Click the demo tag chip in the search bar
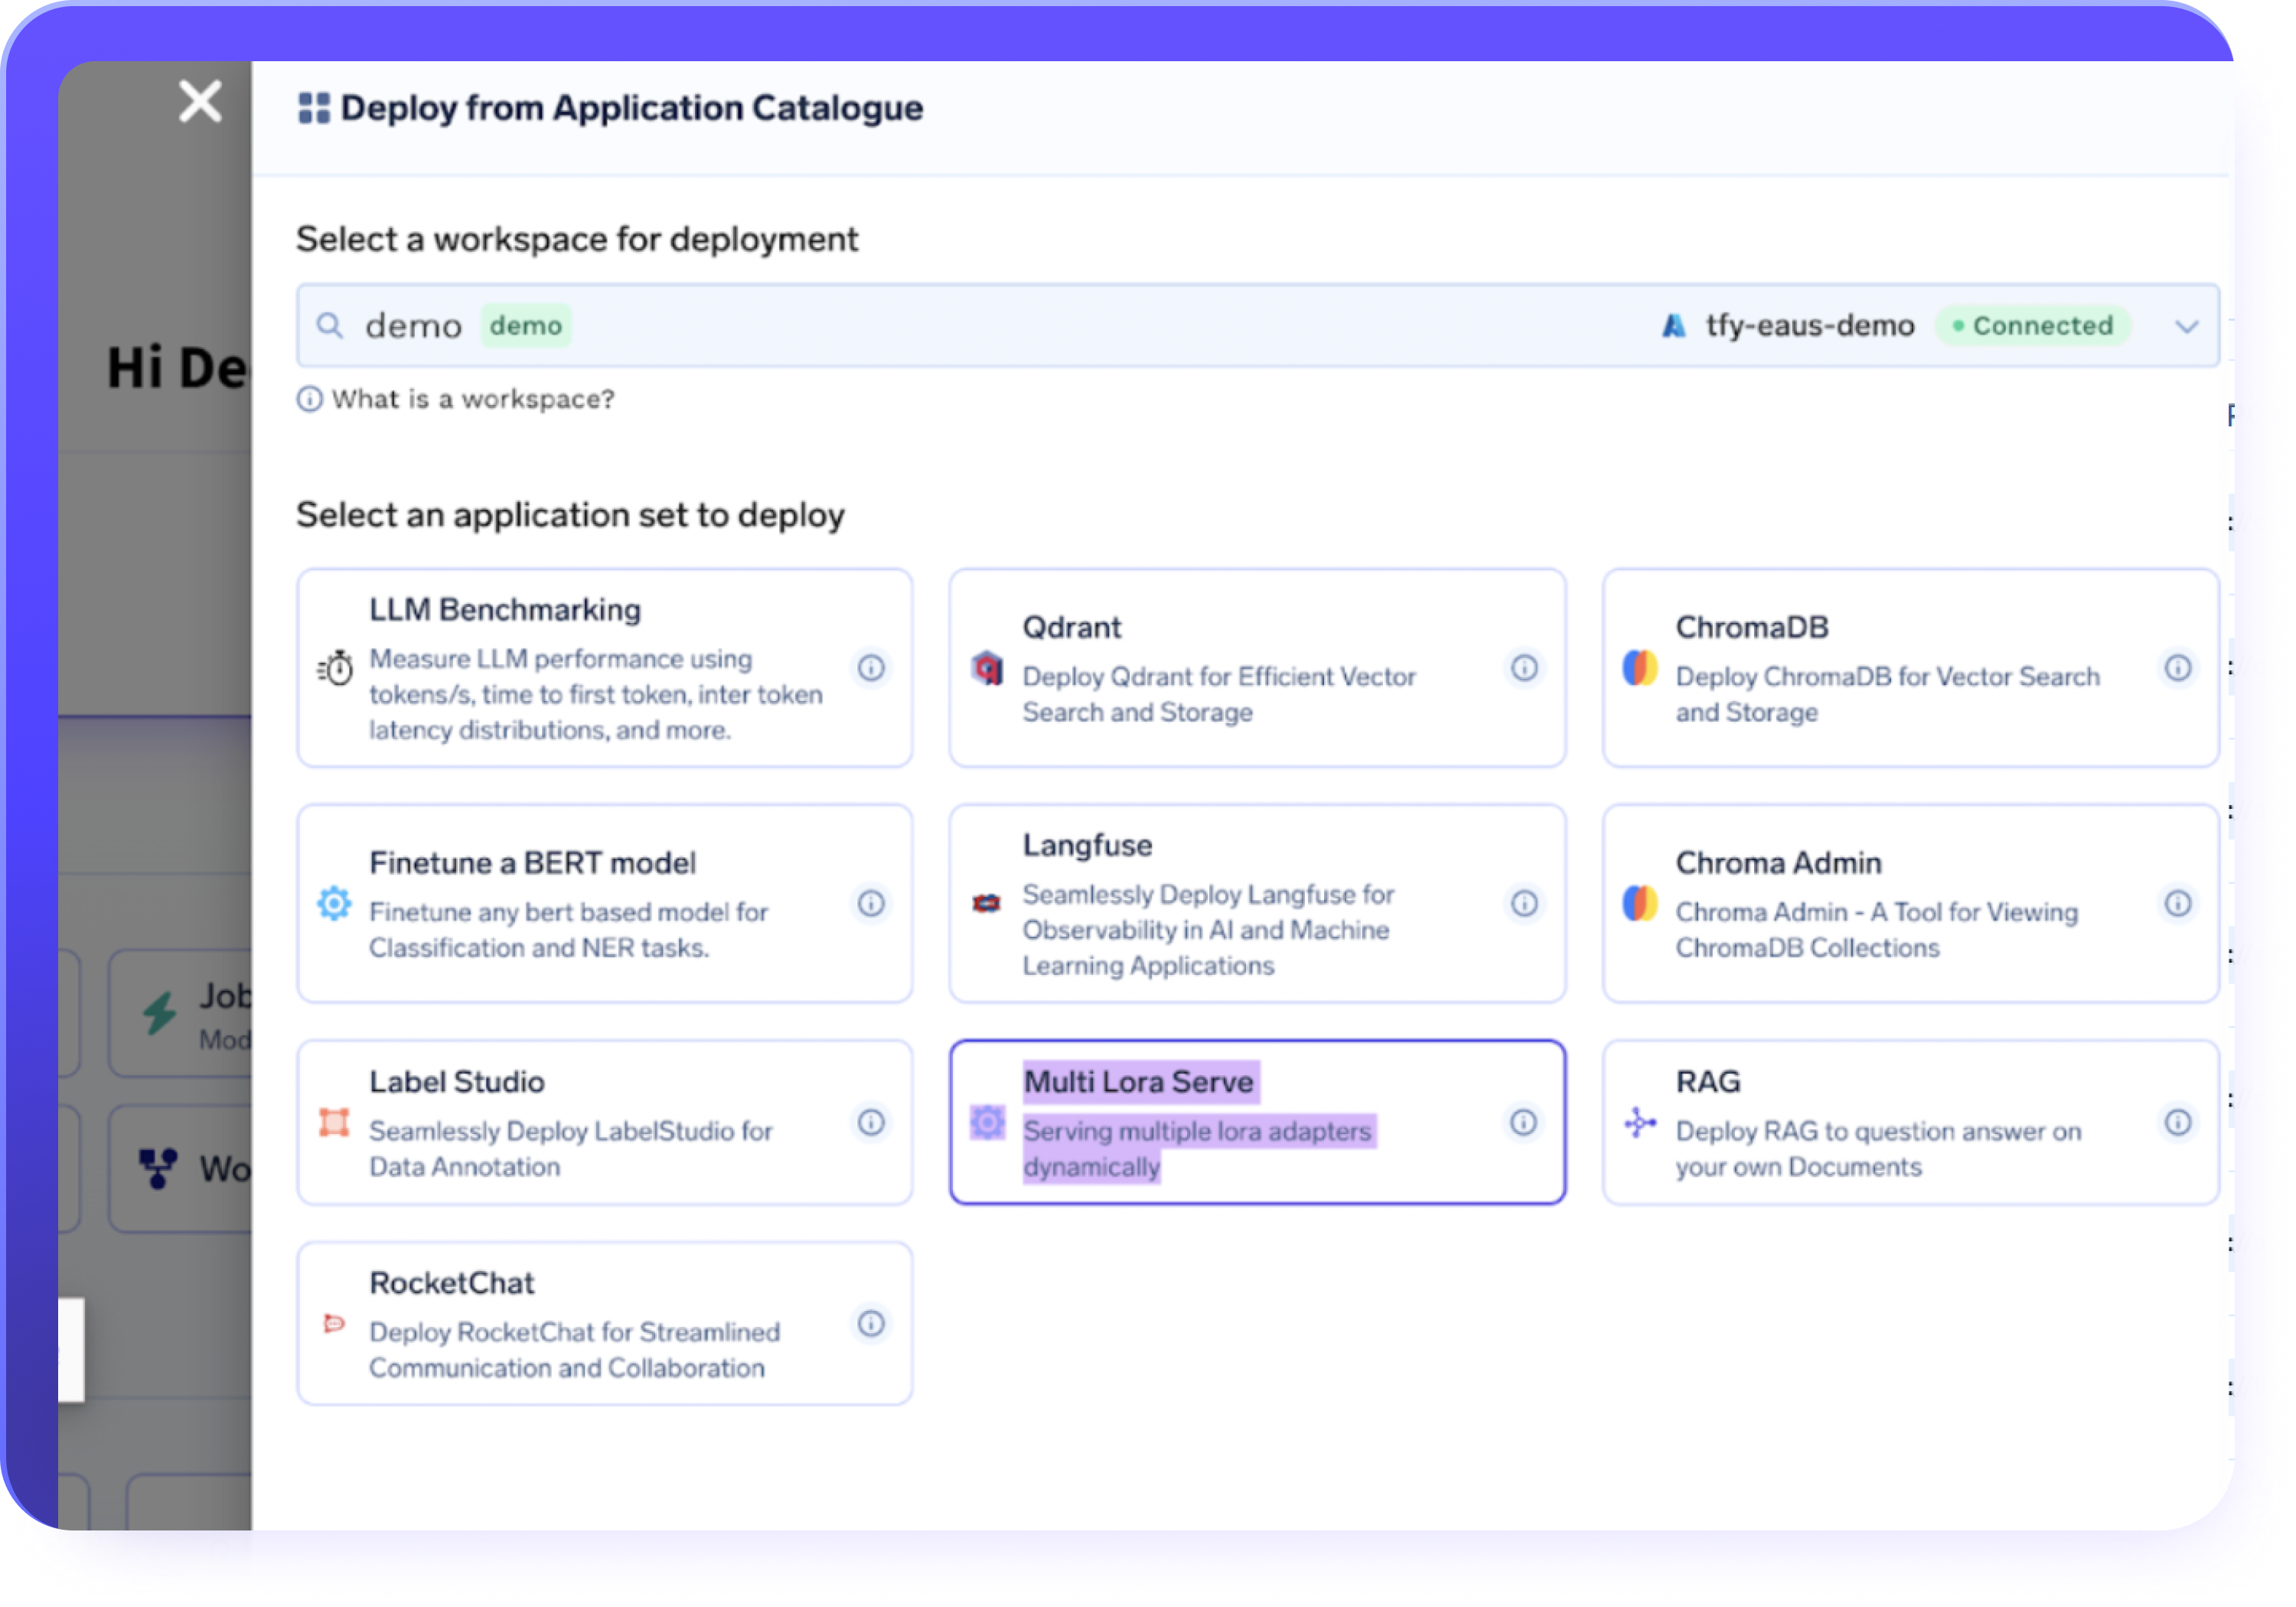Viewport: 2296px width, 1607px height. tap(526, 325)
